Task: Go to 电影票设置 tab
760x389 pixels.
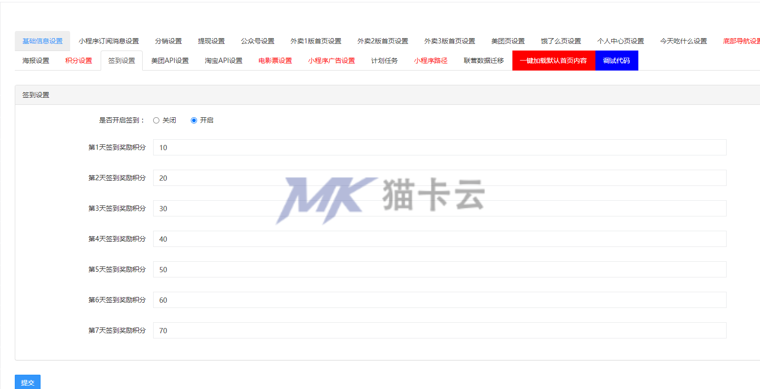Action: pyautogui.click(x=275, y=61)
